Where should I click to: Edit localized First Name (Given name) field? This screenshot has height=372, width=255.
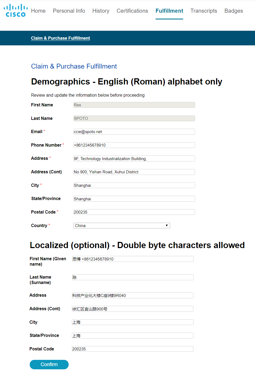pyautogui.click(x=133, y=259)
